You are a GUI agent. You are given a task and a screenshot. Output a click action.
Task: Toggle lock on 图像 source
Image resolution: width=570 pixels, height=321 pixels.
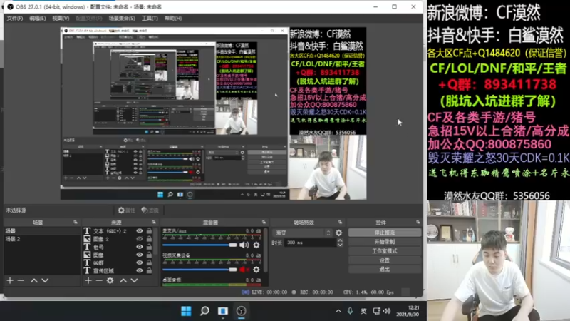point(149,255)
